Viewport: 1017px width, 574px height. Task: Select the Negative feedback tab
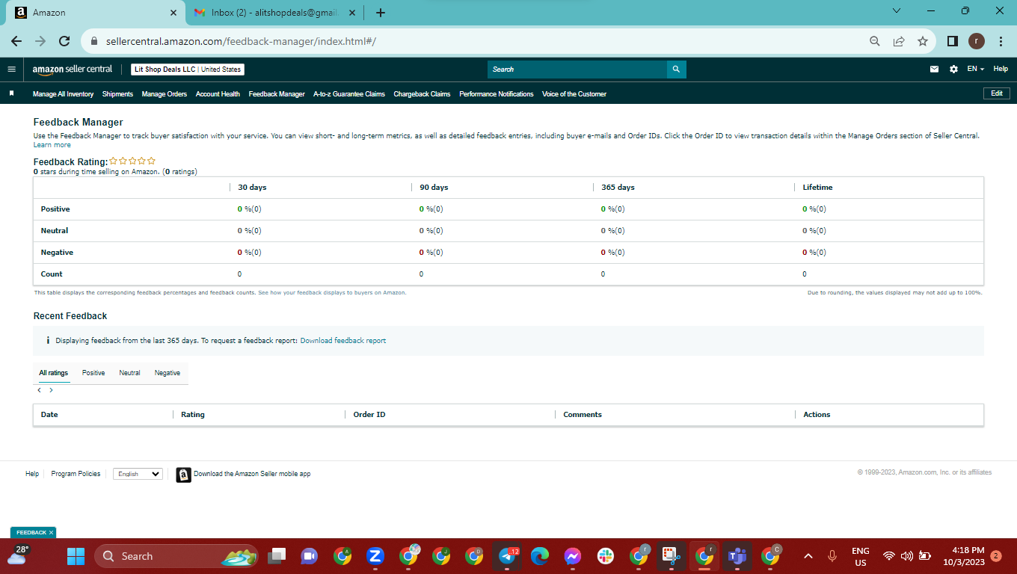[x=168, y=373]
